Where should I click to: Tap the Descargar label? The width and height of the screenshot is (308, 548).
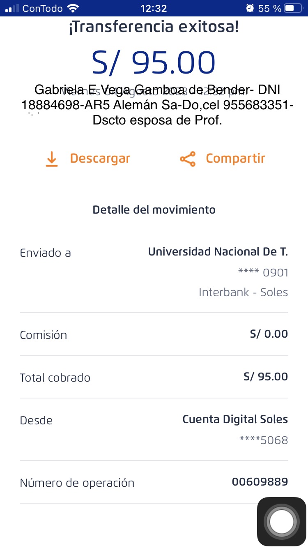click(x=100, y=159)
